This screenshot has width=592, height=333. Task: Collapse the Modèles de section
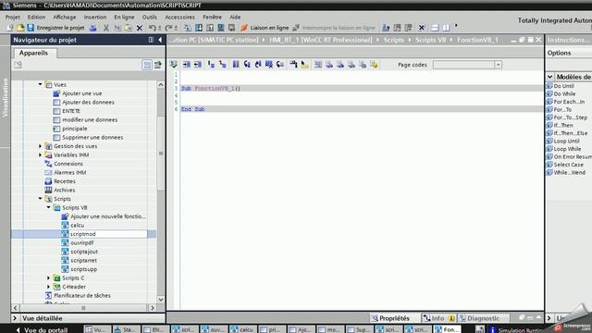(x=549, y=77)
